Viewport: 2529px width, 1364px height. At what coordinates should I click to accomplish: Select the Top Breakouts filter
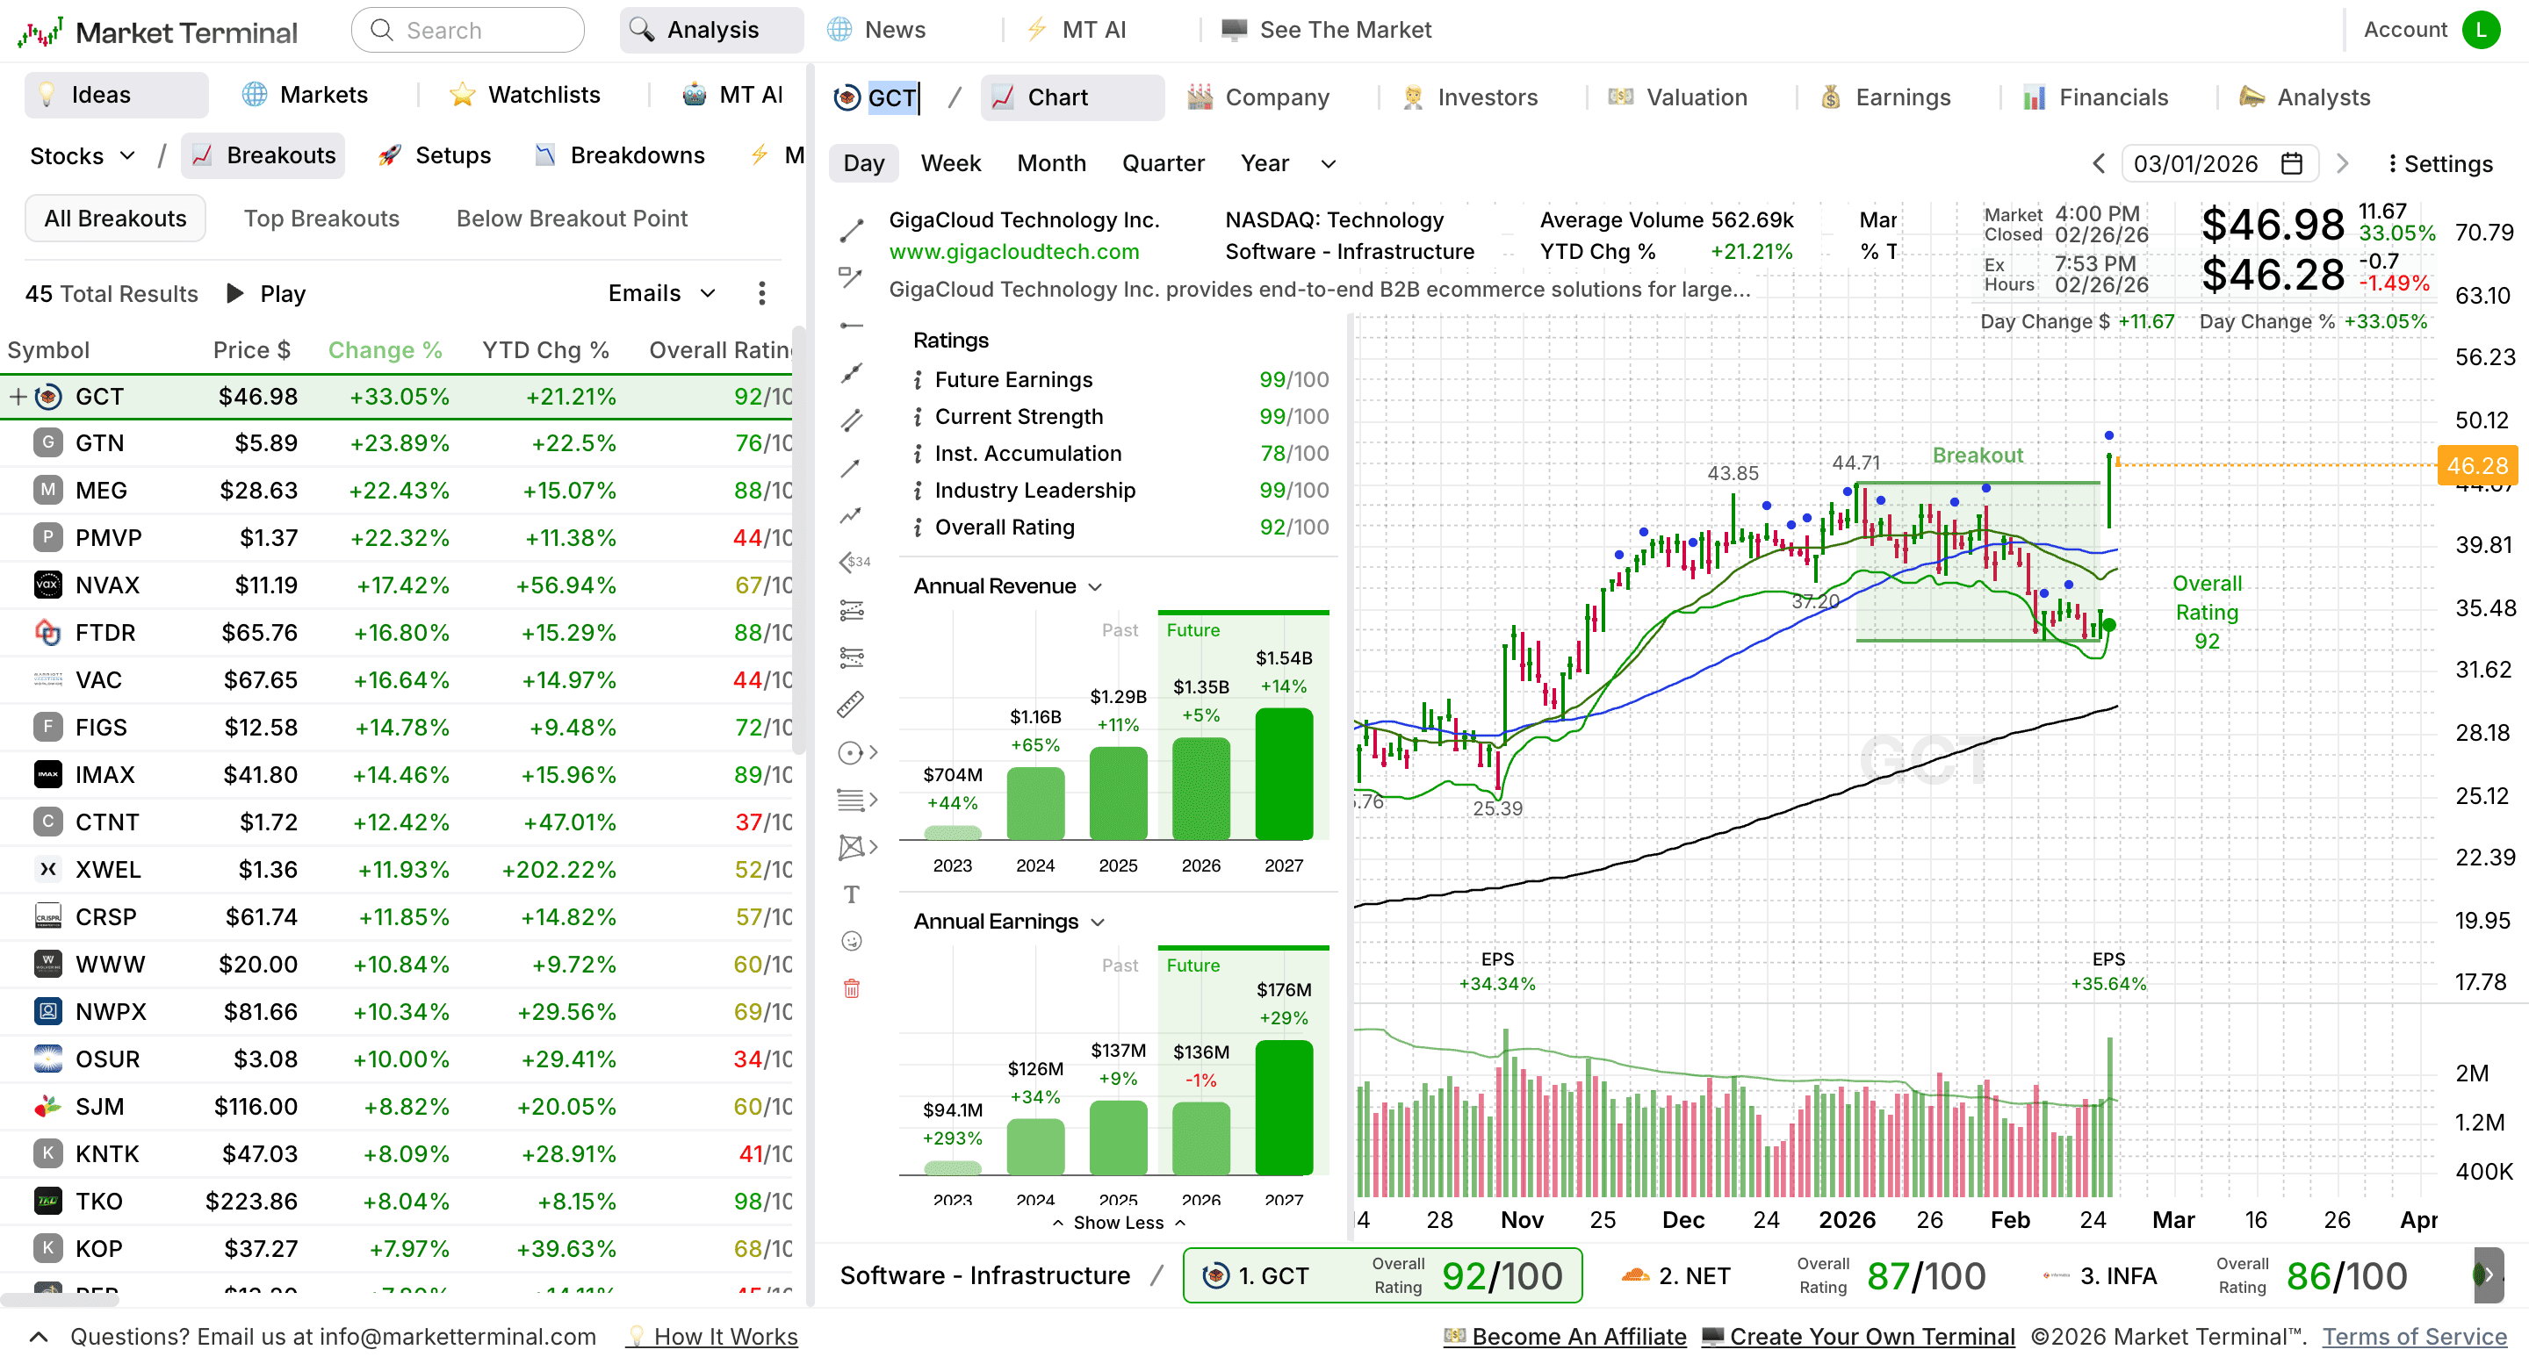322,218
